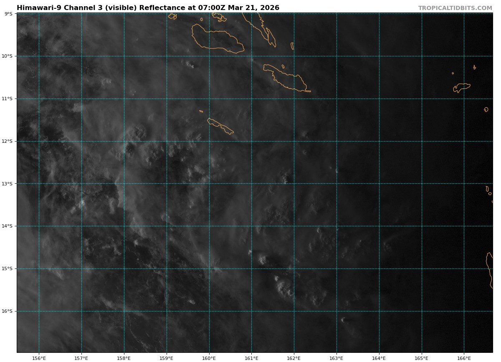Image resolution: width=501 pixels, height=362 pixels.
Task: Select the 12°S latitude axis label
Action: point(7,141)
